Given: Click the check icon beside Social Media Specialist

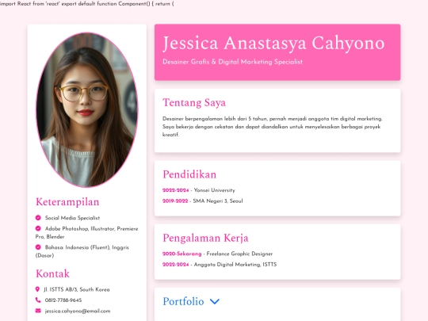Looking at the screenshot, I should (38, 217).
